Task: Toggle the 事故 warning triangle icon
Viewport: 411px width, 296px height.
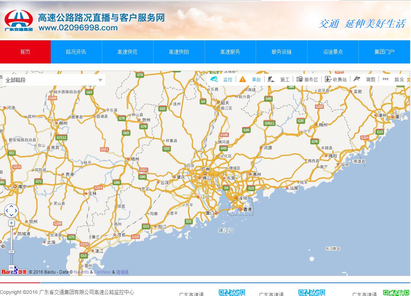Action: tap(243, 79)
